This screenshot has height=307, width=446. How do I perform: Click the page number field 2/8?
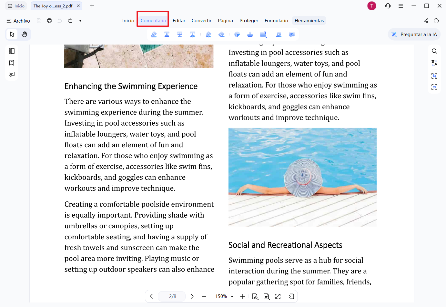(172, 296)
